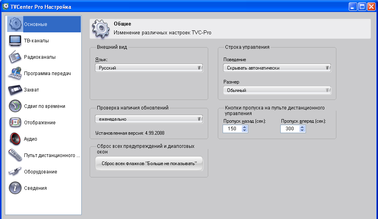The width and height of the screenshot is (378, 219).
Task: Open the Основные settings section
Action: pos(44,24)
